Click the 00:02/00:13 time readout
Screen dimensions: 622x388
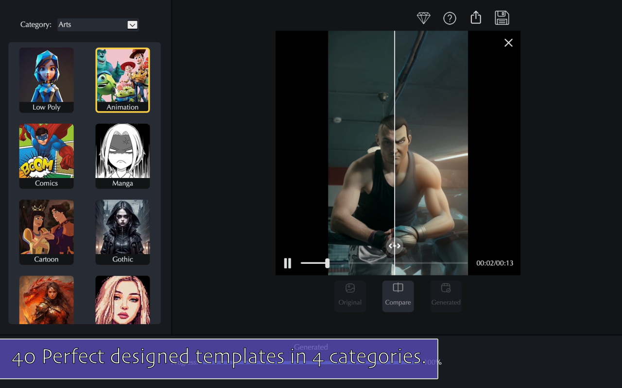(495, 263)
